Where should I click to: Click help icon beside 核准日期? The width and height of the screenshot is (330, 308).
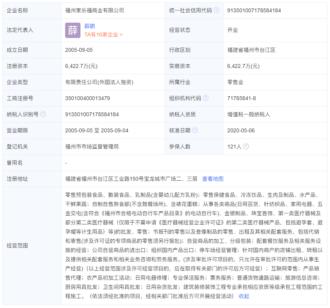tap(195, 130)
